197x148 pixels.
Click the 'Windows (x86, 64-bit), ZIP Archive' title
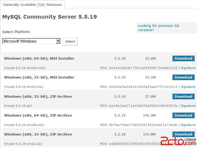click(x=38, y=116)
